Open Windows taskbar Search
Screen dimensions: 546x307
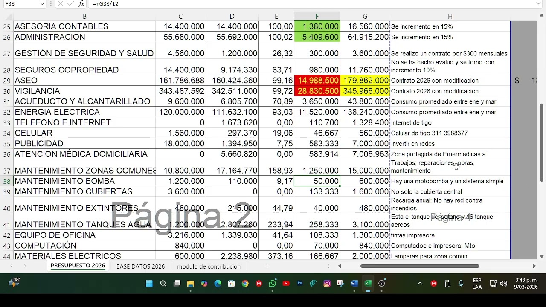163,284
